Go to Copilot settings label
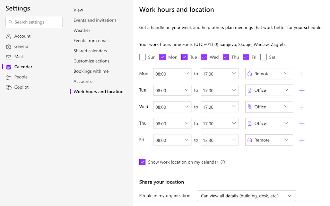Screen dimensions: 330x206 (21, 87)
